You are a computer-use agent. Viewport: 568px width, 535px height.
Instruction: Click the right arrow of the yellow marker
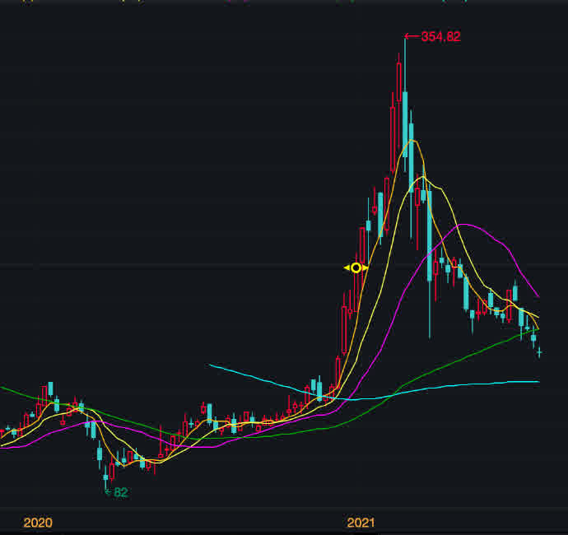pos(365,267)
